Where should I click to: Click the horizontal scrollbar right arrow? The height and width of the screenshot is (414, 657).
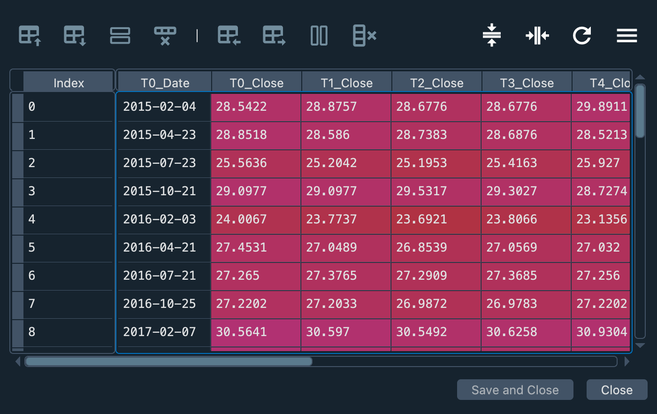[x=627, y=361]
